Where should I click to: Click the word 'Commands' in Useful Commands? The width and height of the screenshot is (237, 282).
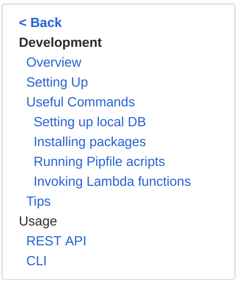101,102
